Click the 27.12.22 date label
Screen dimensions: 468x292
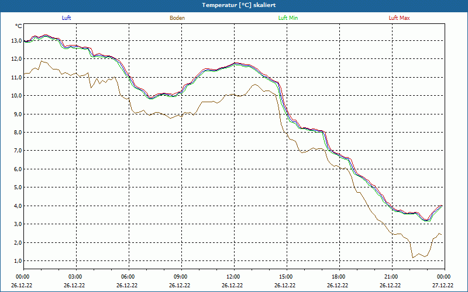443,285
